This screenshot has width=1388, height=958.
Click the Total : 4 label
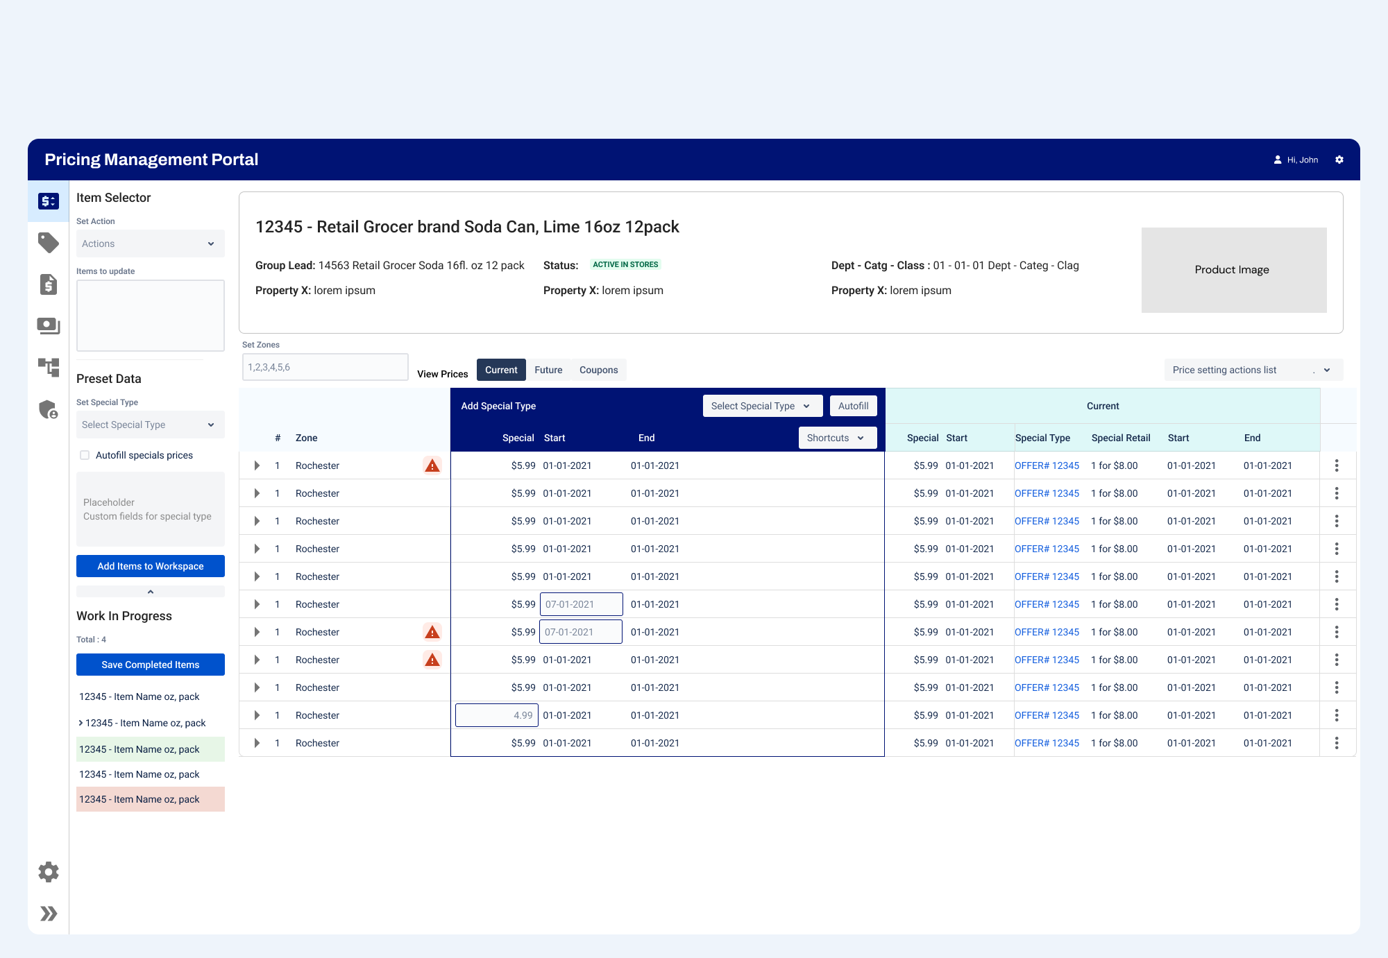tap(91, 640)
